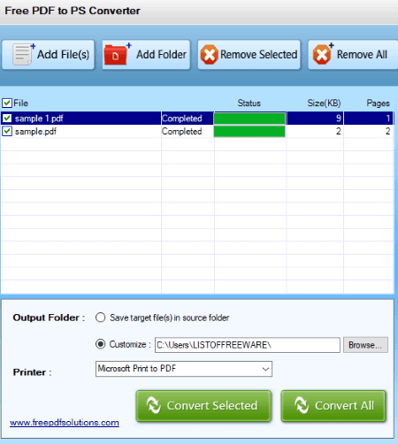Click size value 9 of sample 1.pdf
The width and height of the screenshot is (398, 444).
click(339, 119)
